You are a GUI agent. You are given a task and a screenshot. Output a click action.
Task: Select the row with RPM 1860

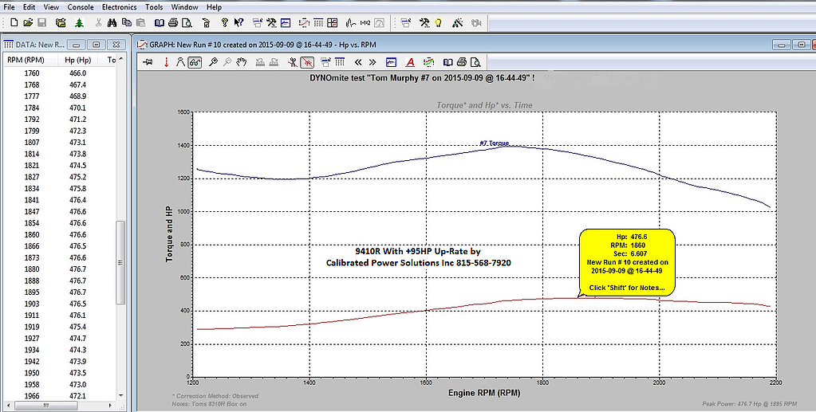click(x=61, y=234)
